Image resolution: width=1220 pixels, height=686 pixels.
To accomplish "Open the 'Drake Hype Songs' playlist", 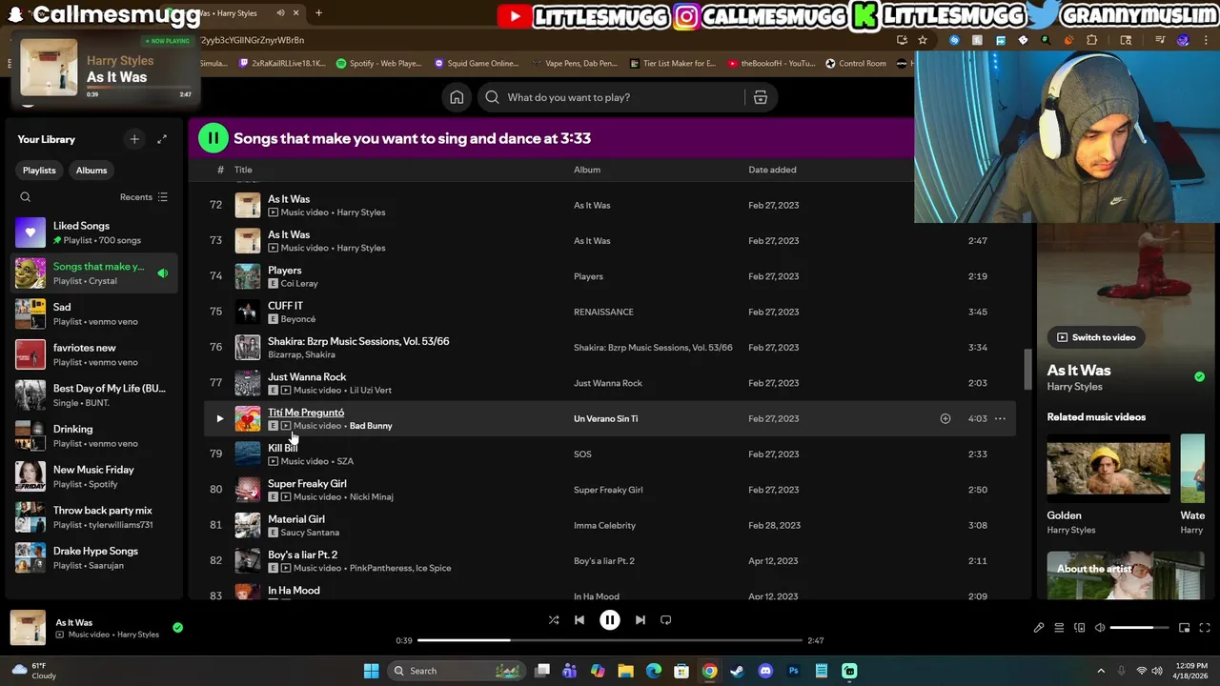I will point(91,557).
